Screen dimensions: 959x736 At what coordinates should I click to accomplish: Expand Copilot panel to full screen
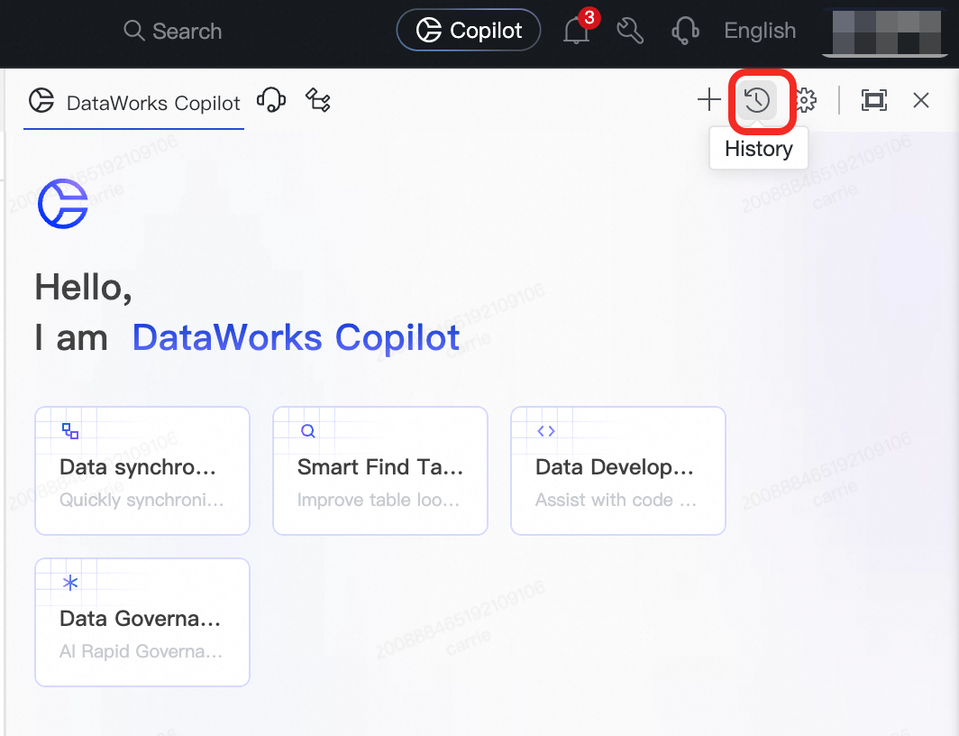coord(874,100)
